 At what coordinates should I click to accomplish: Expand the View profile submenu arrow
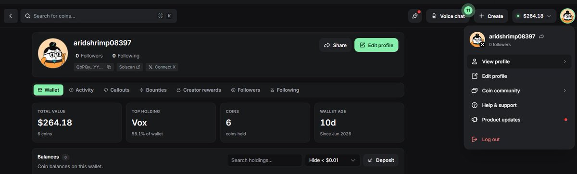point(565,62)
